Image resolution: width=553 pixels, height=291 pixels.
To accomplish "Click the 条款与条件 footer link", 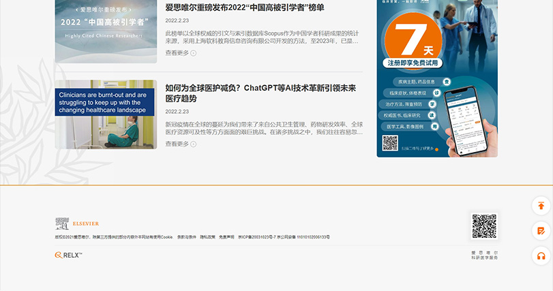I will 187,237.
